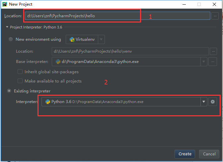Click the PyCharm icon in title bar
The height and width of the screenshot is (162, 223).
5,4
